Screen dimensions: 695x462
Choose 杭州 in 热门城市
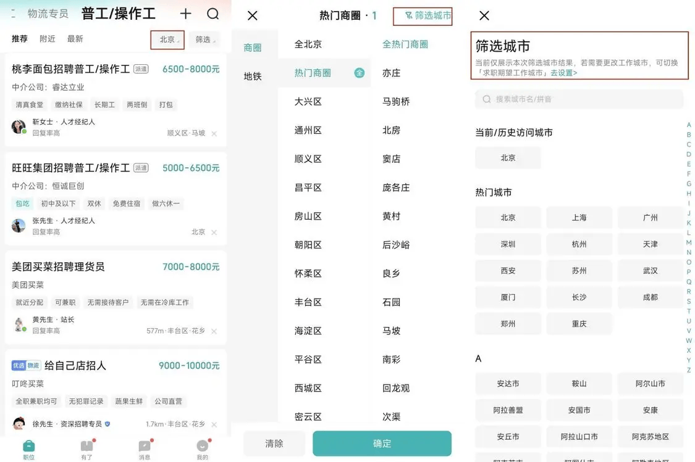(579, 244)
